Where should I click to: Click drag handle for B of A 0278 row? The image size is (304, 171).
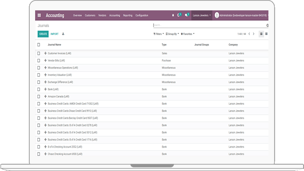click(x=45, y=125)
